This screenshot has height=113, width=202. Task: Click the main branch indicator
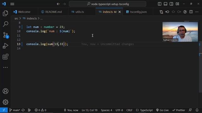click(x=15, y=110)
